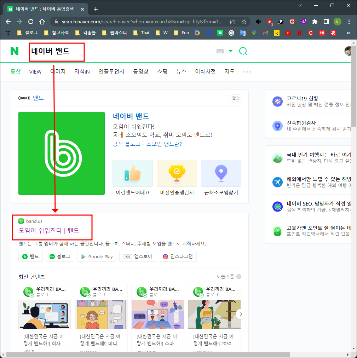Image resolution: width=357 pixels, height=358 pixels.
Task: Click the browser extensions puzzle icon
Action: [314, 22]
